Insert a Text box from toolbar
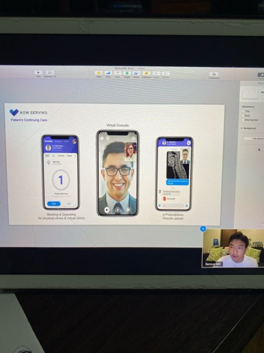Screen dimensions: 264x353 118,73
